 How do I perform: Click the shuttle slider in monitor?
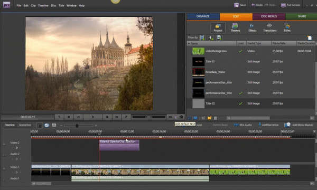tap(149, 117)
